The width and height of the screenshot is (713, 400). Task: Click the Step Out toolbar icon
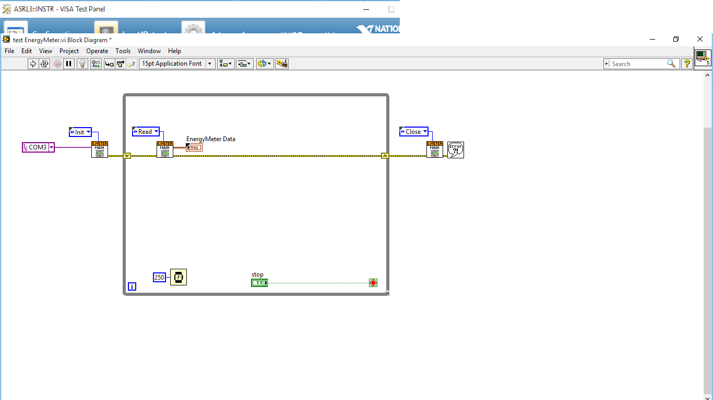click(x=132, y=64)
